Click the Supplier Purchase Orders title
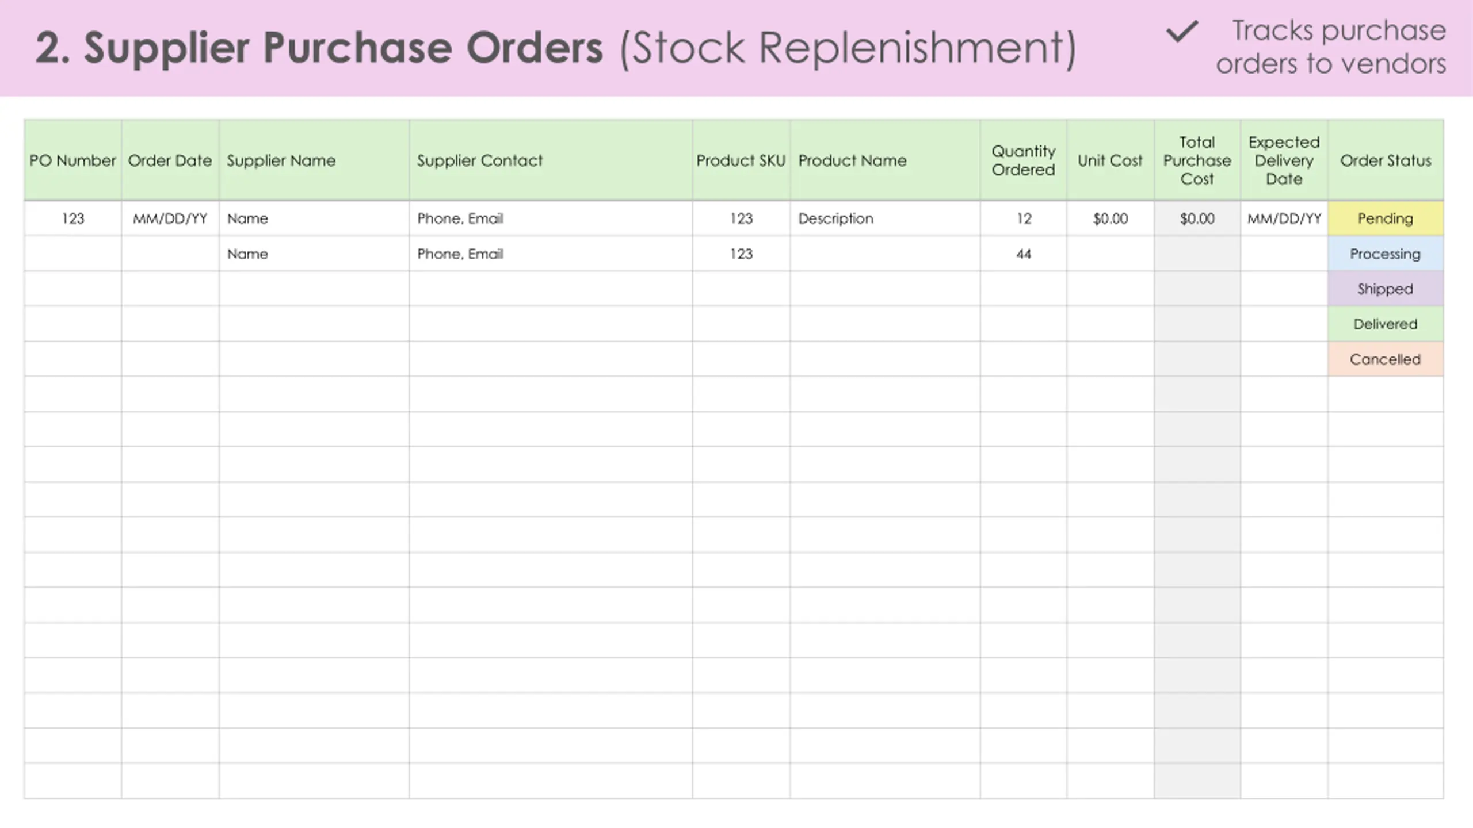This screenshot has height=828, width=1473. click(319, 47)
